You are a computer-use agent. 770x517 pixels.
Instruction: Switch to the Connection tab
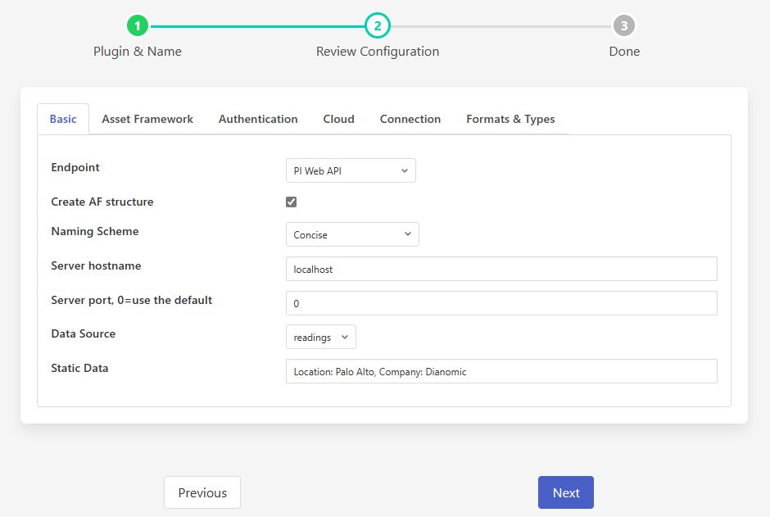pos(410,119)
